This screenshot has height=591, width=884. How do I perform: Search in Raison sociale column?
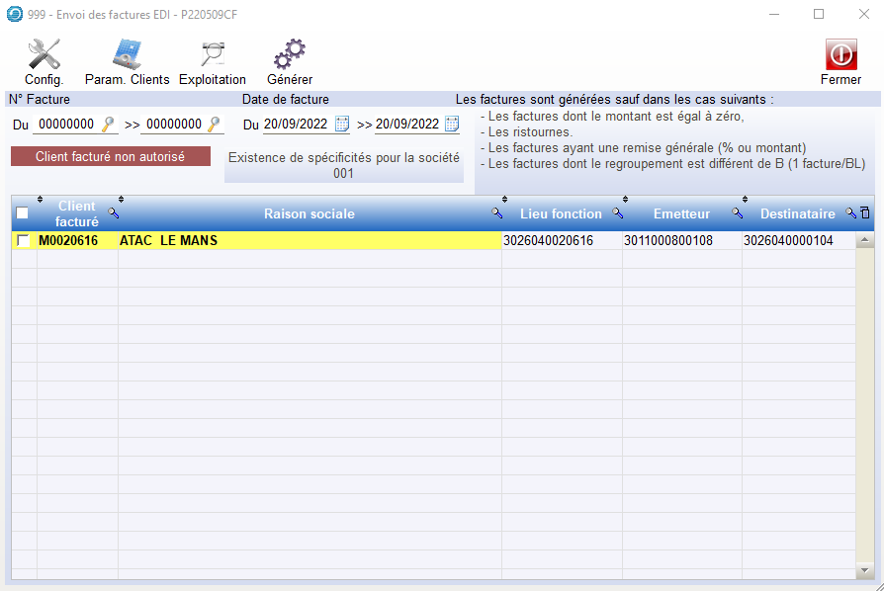[497, 213]
